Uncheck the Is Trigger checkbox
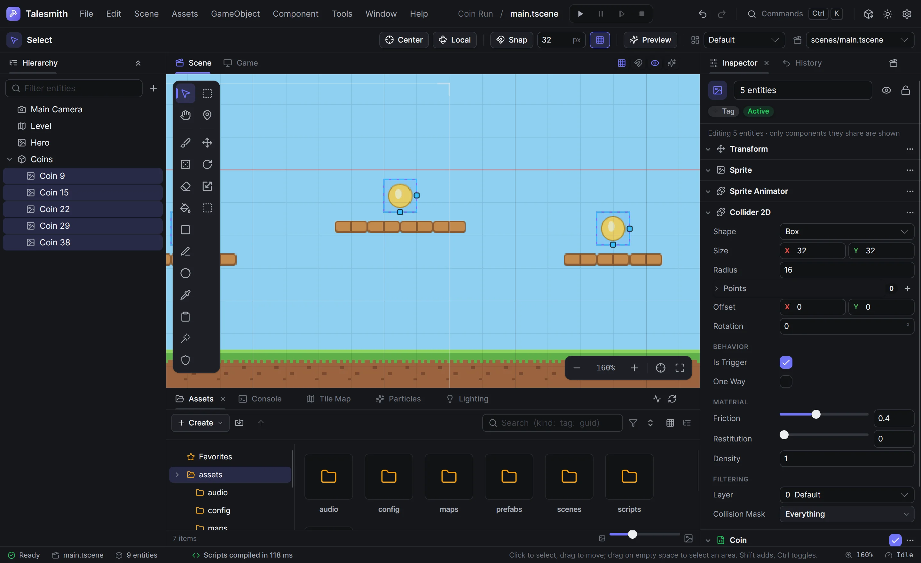Viewport: 921px width, 563px height. tap(786, 362)
